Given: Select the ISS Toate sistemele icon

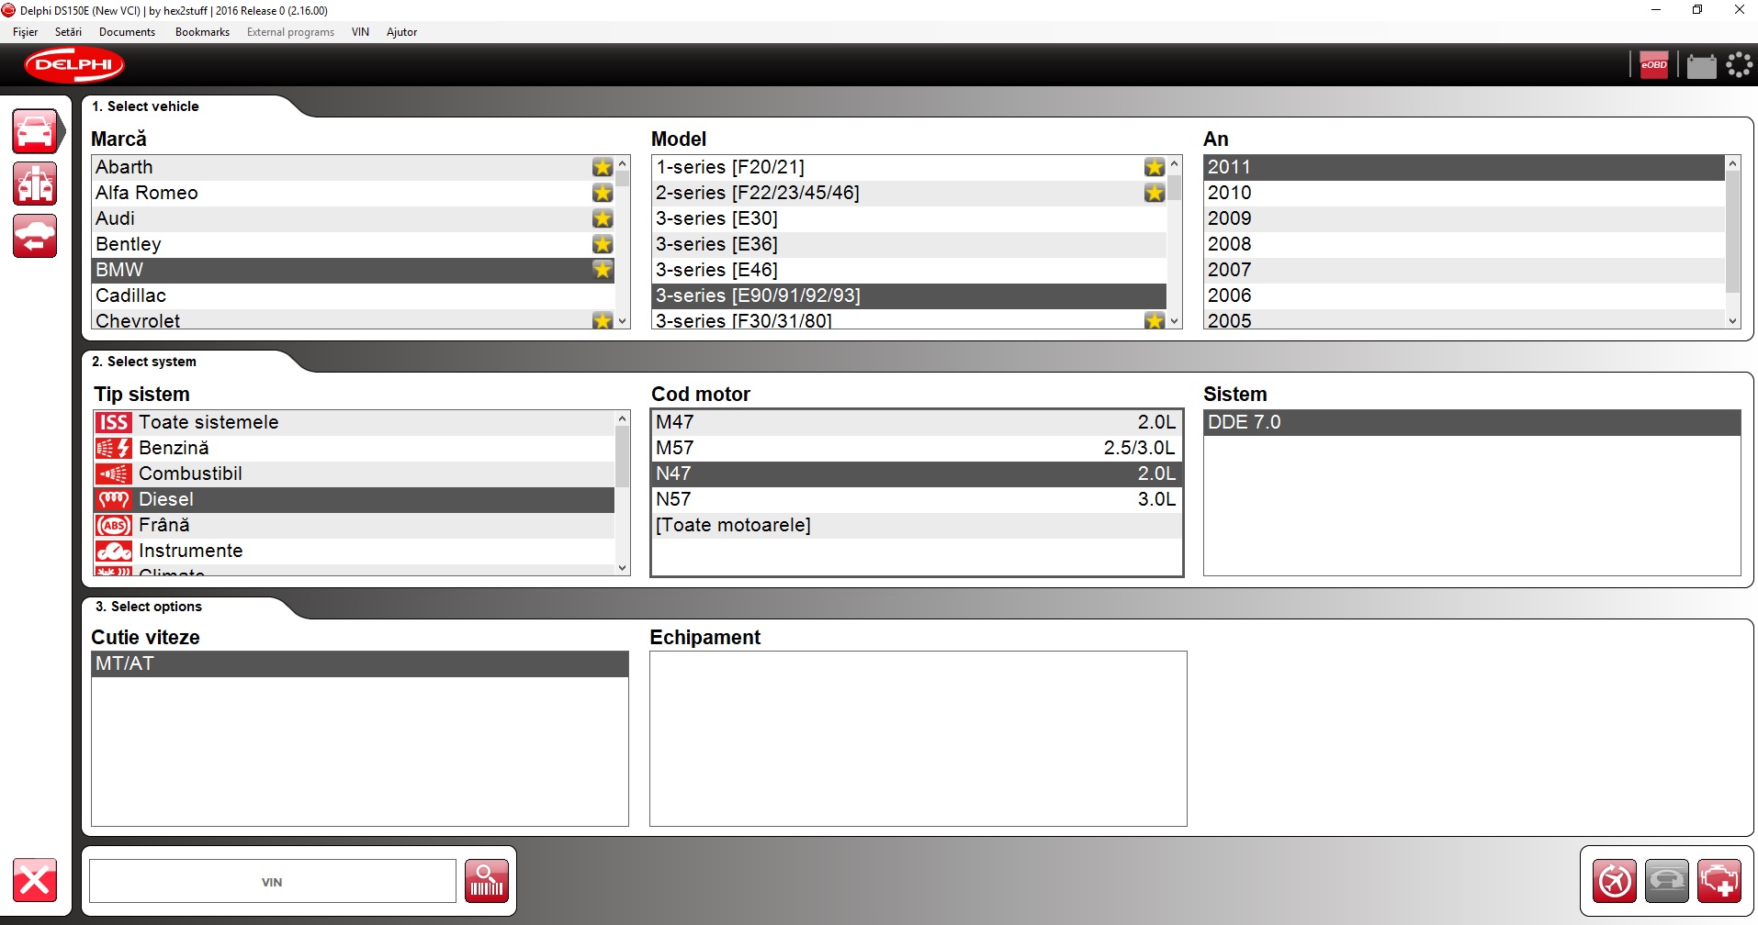Looking at the screenshot, I should click(114, 422).
